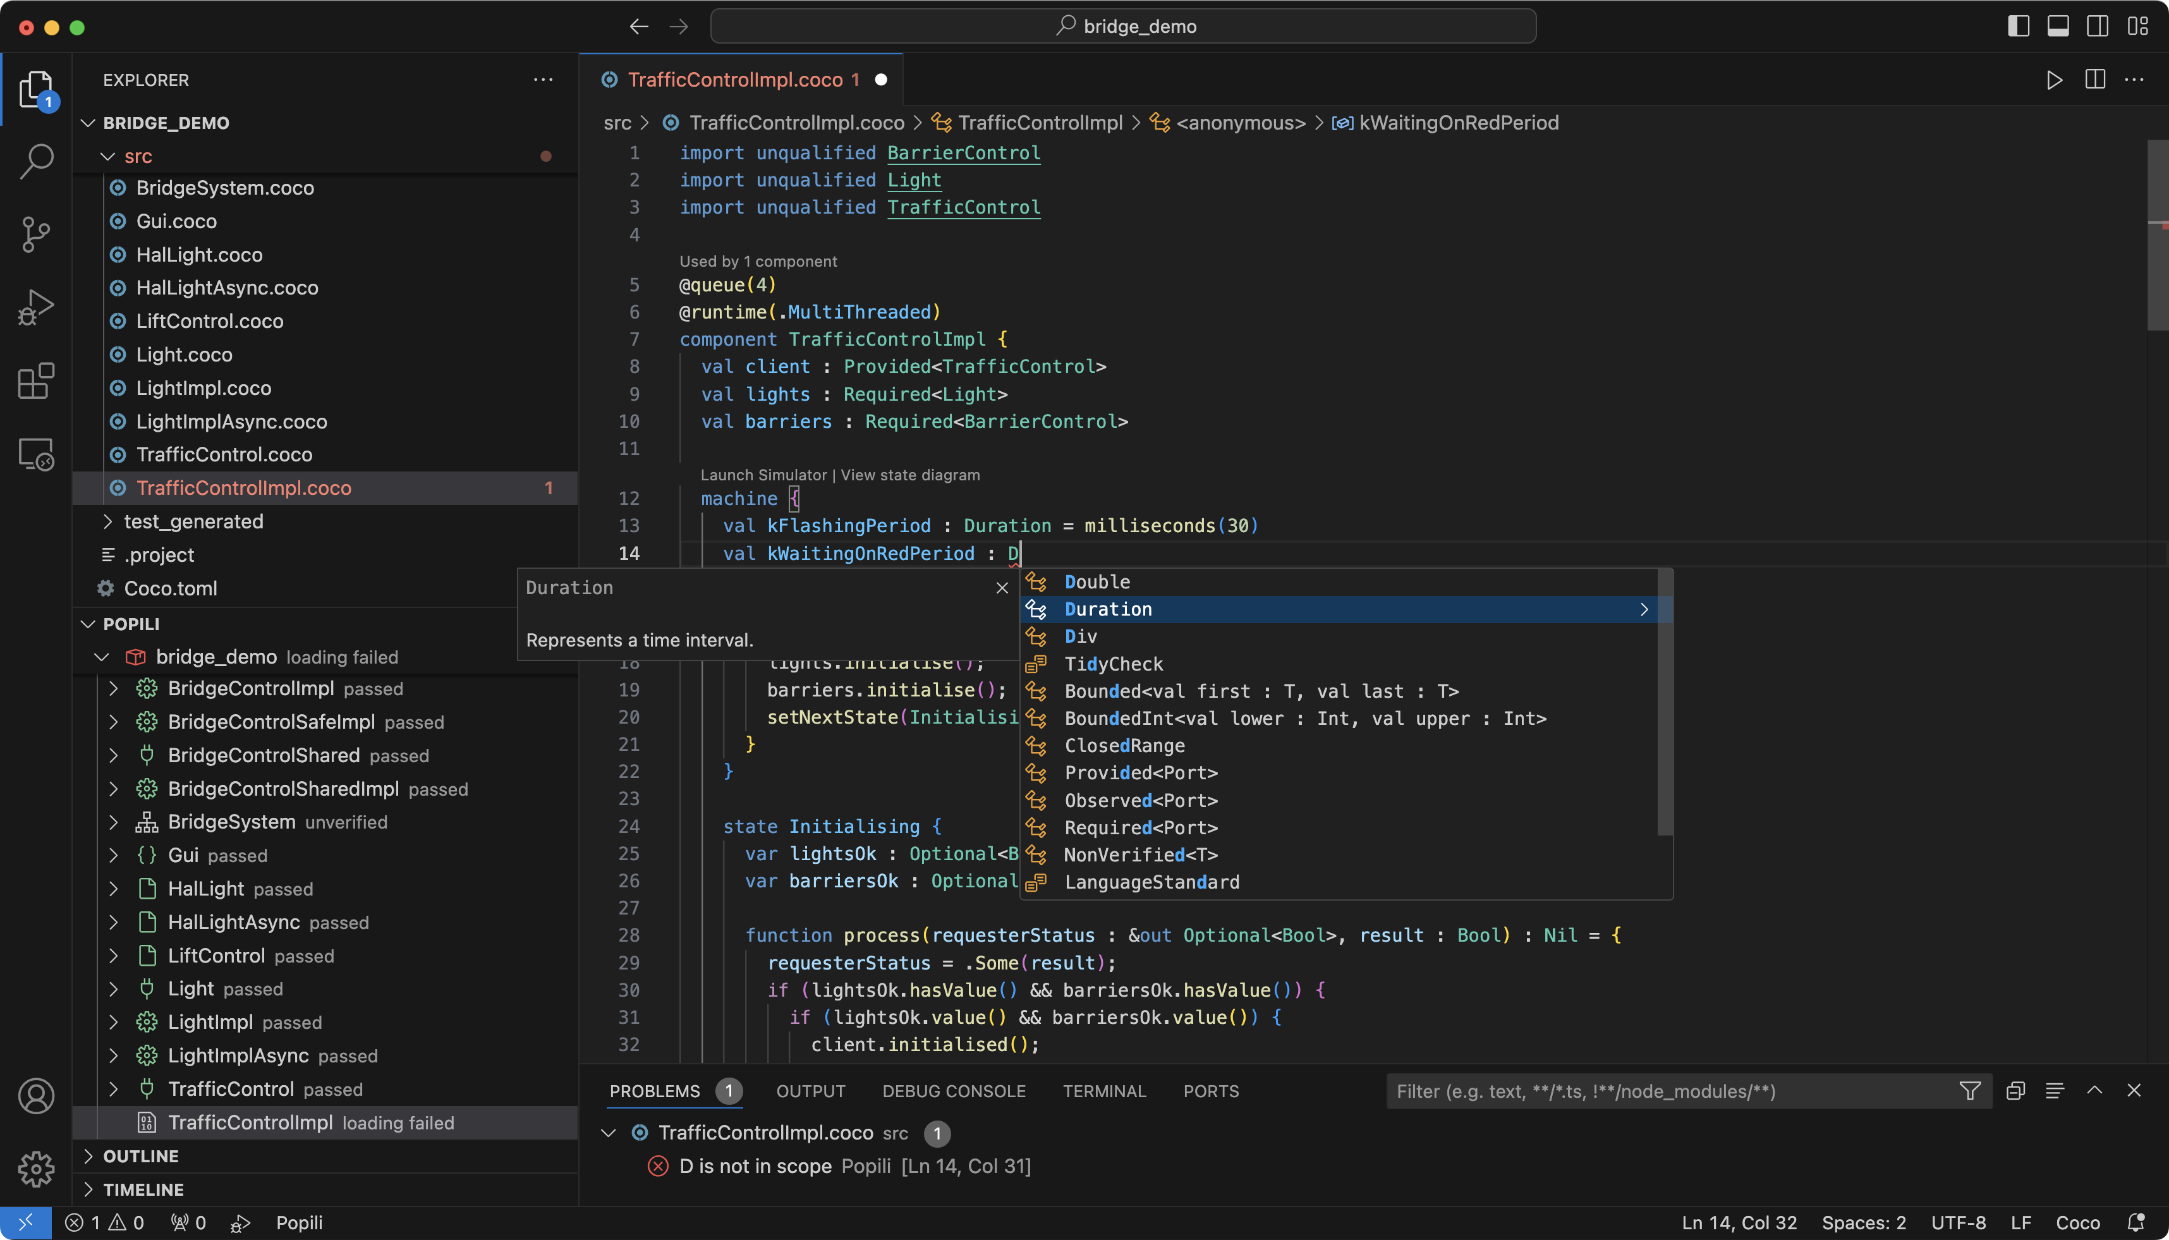
Task: Expand the BridgeSystem unverified node
Action: pos(113,822)
